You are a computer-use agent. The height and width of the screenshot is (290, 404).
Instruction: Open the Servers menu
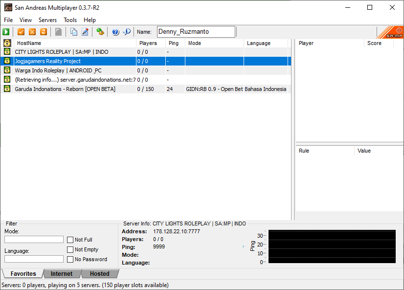[47, 20]
